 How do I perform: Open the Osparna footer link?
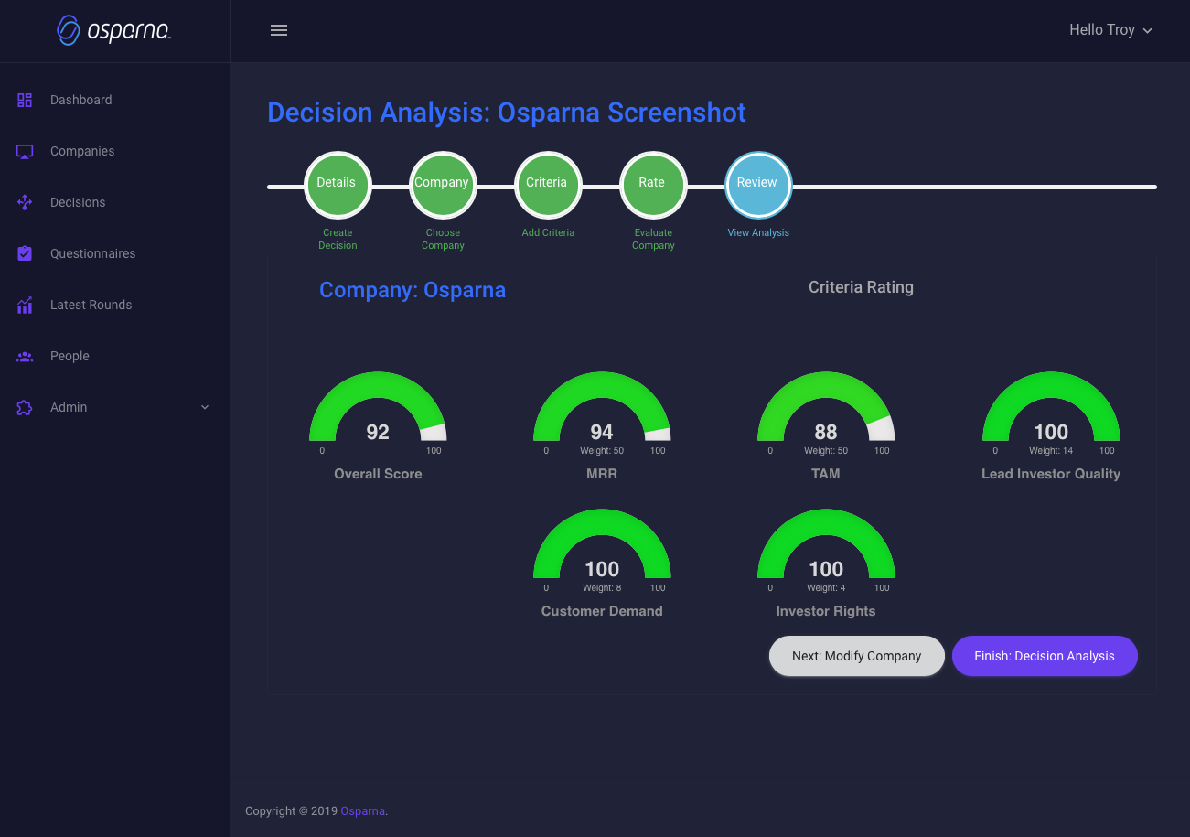pos(362,810)
